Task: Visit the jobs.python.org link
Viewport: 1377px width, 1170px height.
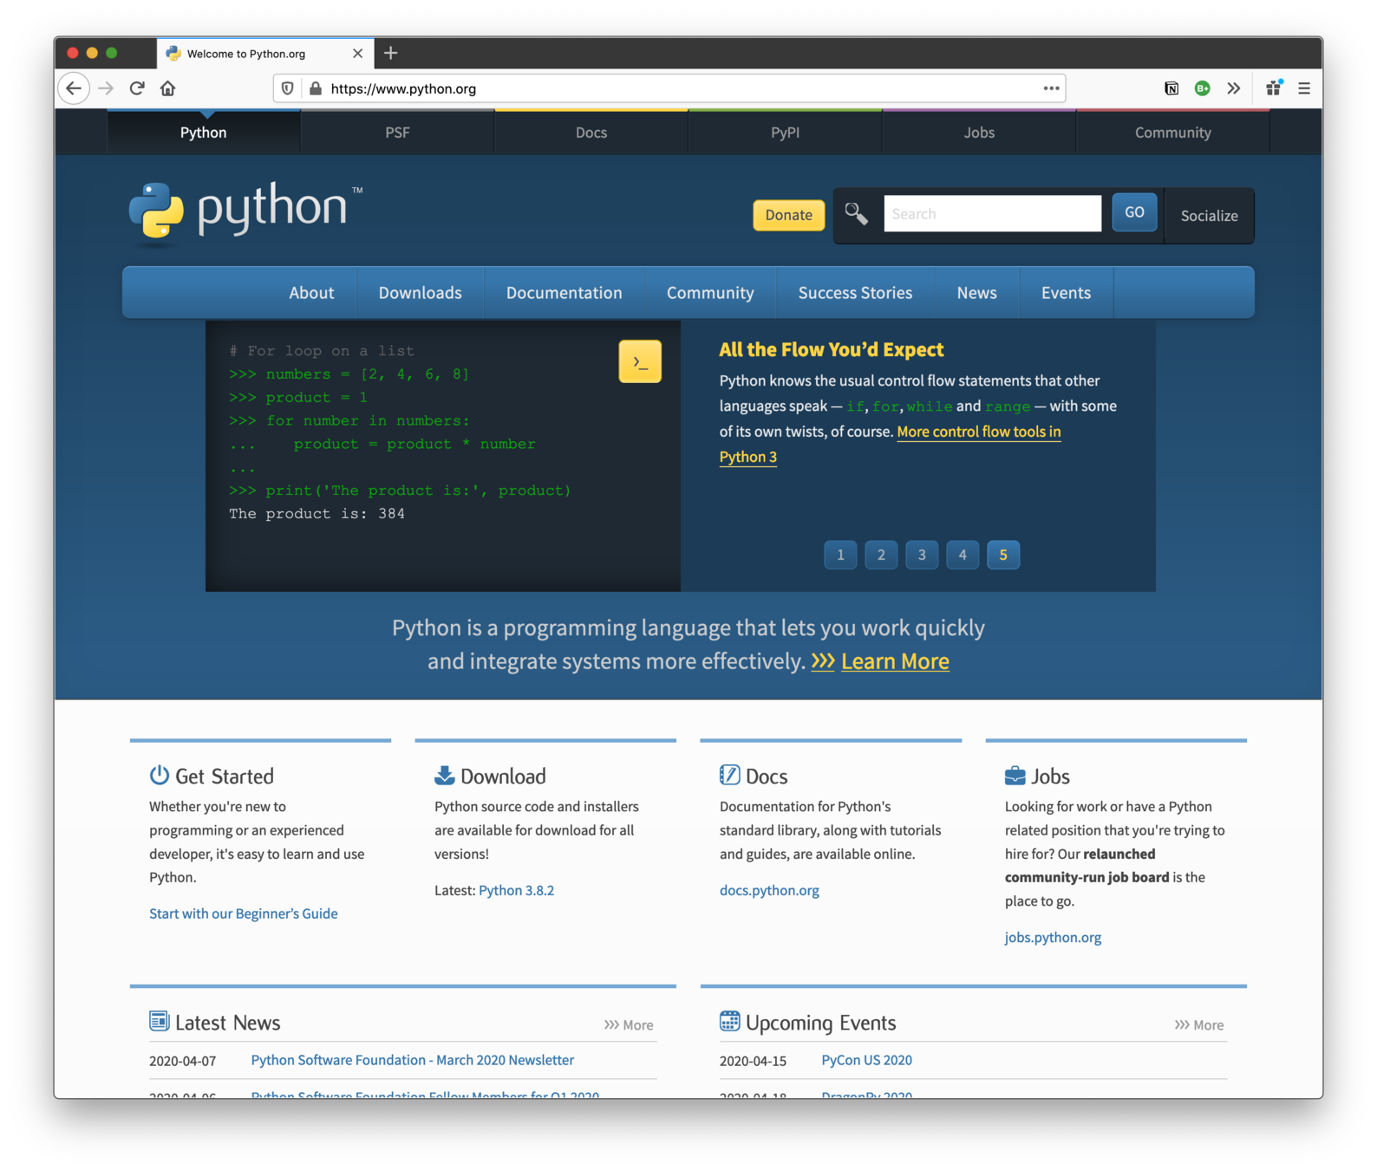Action: (x=1053, y=937)
